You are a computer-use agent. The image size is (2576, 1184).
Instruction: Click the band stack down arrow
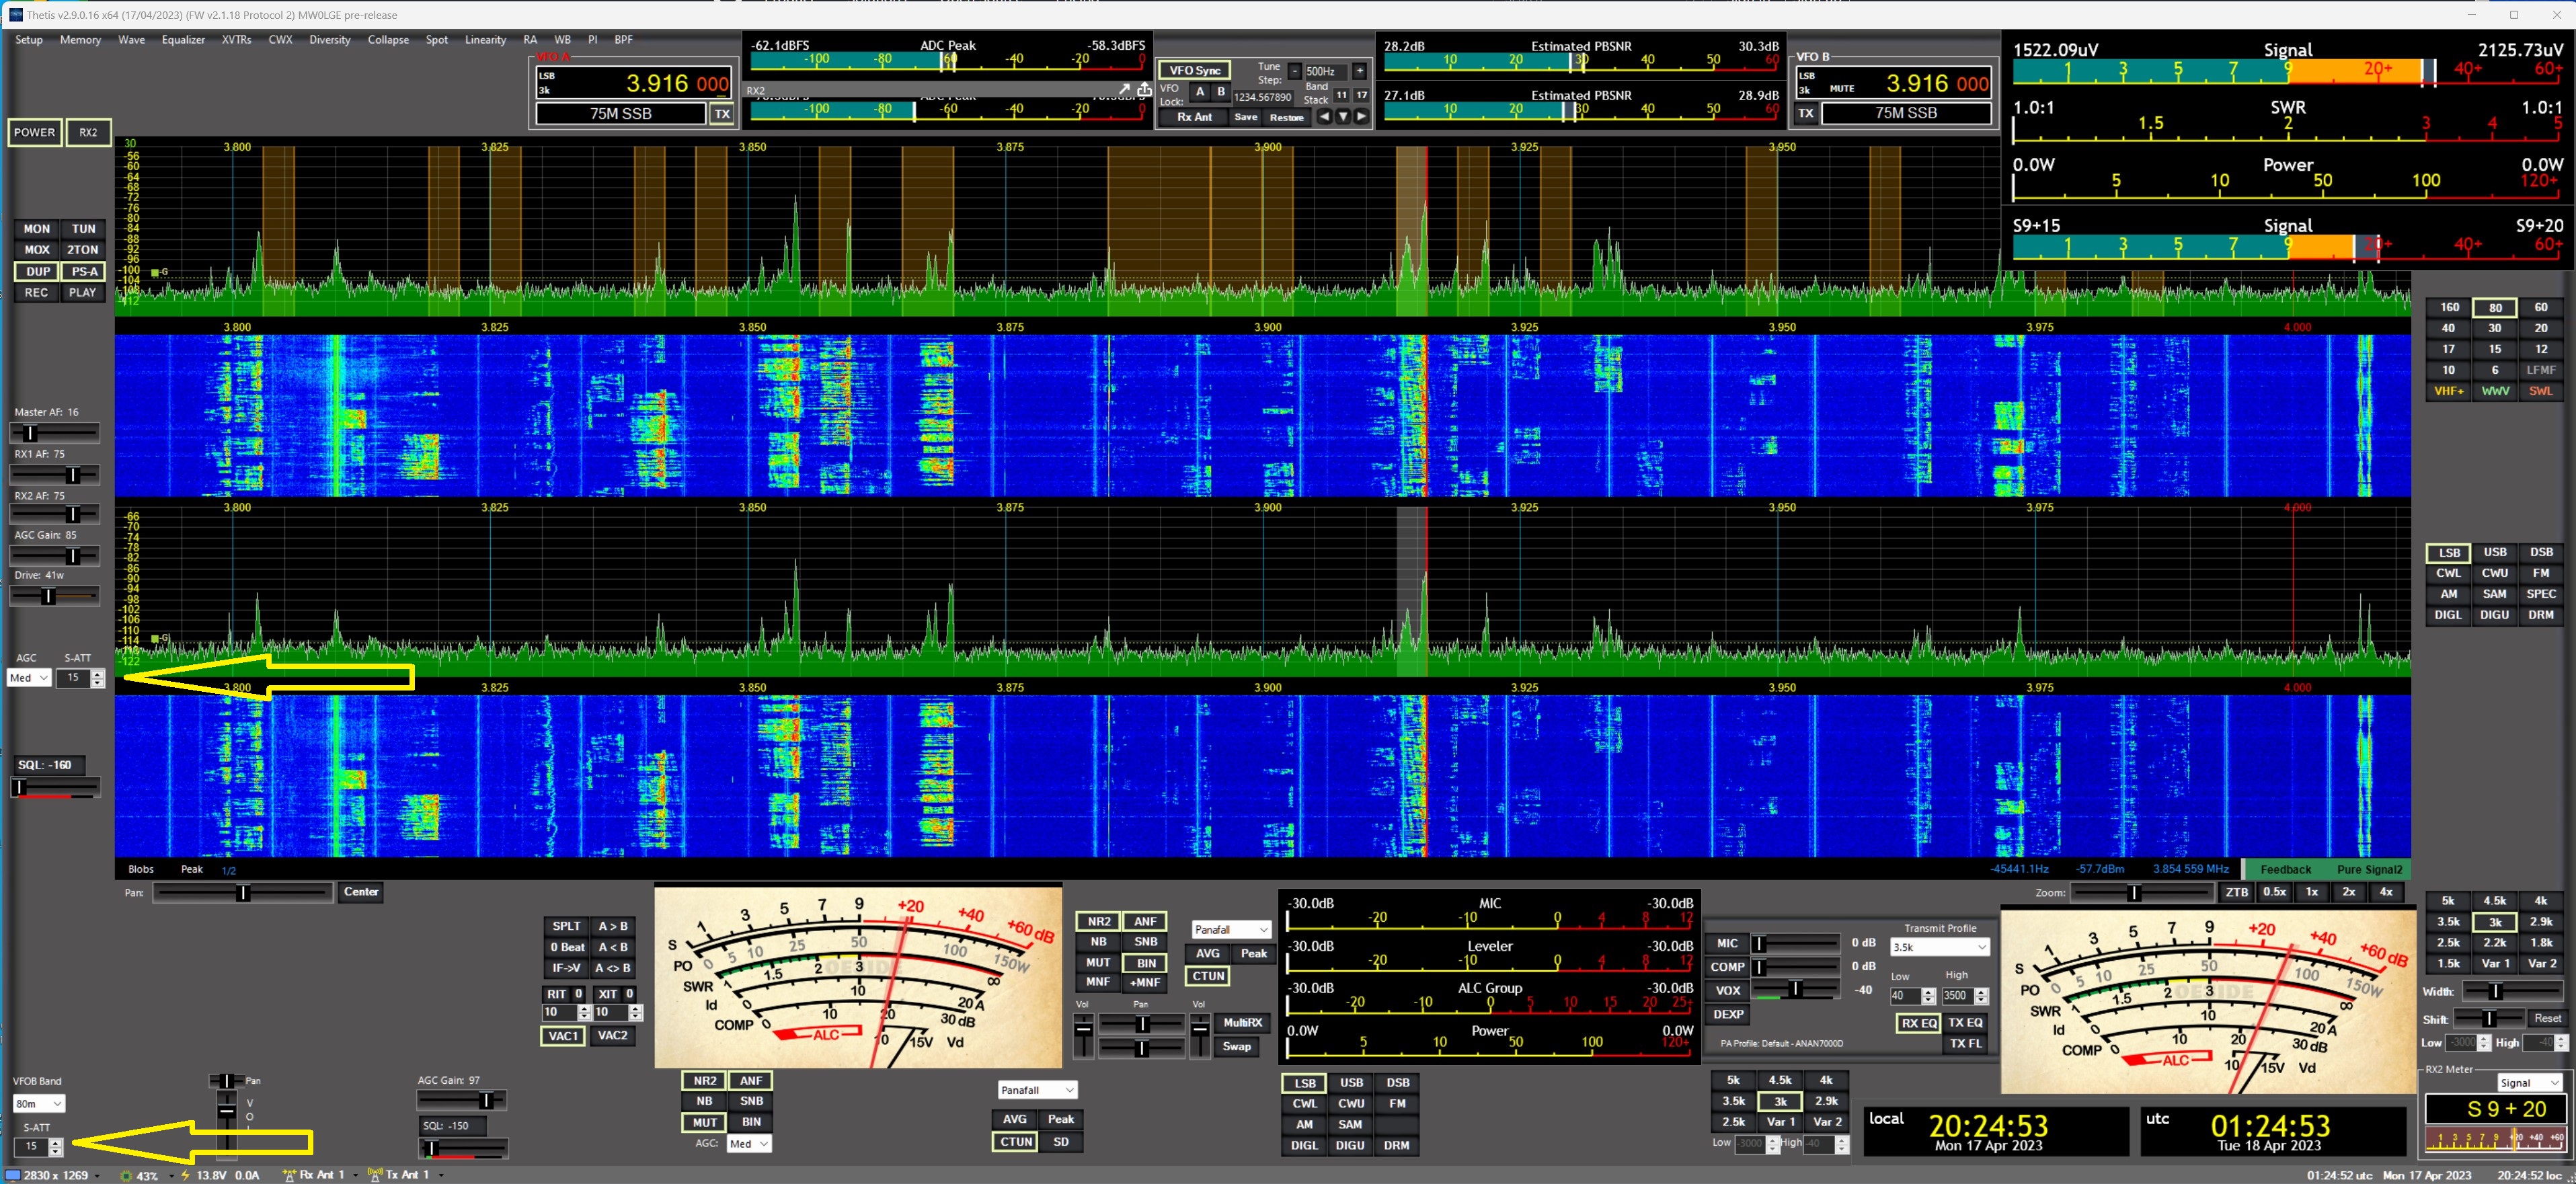pos(1343,117)
